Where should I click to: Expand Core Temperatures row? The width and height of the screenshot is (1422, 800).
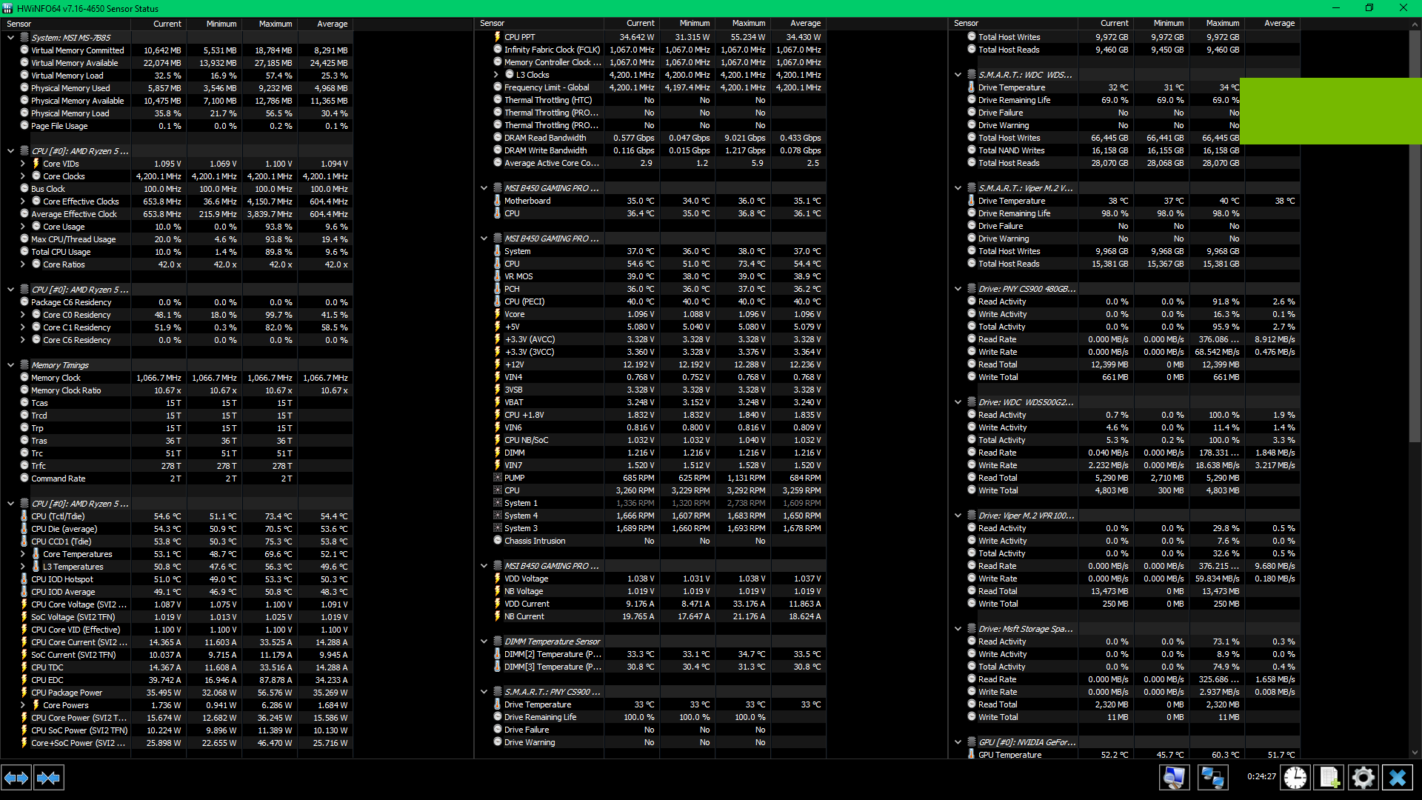pyautogui.click(x=23, y=554)
